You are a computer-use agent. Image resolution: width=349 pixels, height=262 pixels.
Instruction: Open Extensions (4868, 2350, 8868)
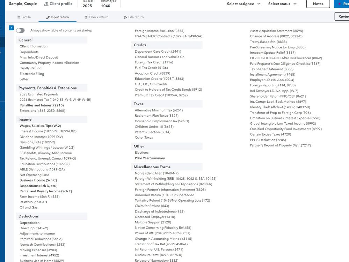point(42,111)
